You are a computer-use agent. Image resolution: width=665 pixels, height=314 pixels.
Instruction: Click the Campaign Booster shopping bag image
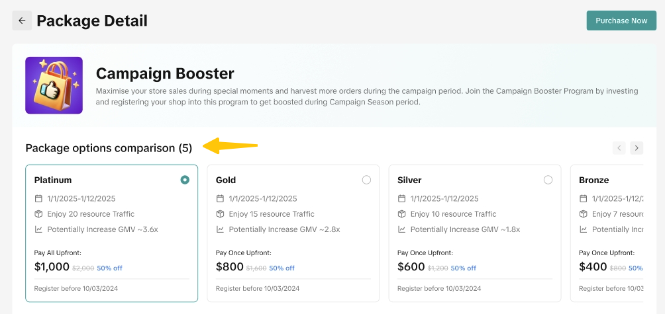[54, 85]
